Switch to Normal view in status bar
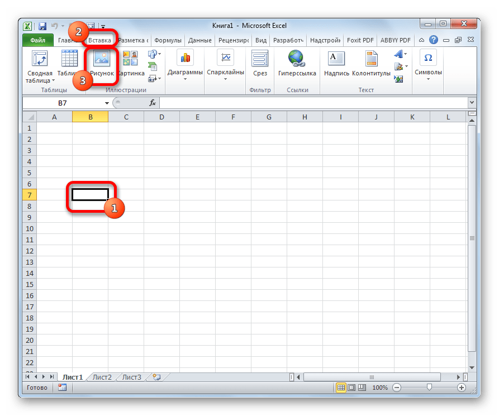This screenshot has width=499, height=416. coord(340,388)
